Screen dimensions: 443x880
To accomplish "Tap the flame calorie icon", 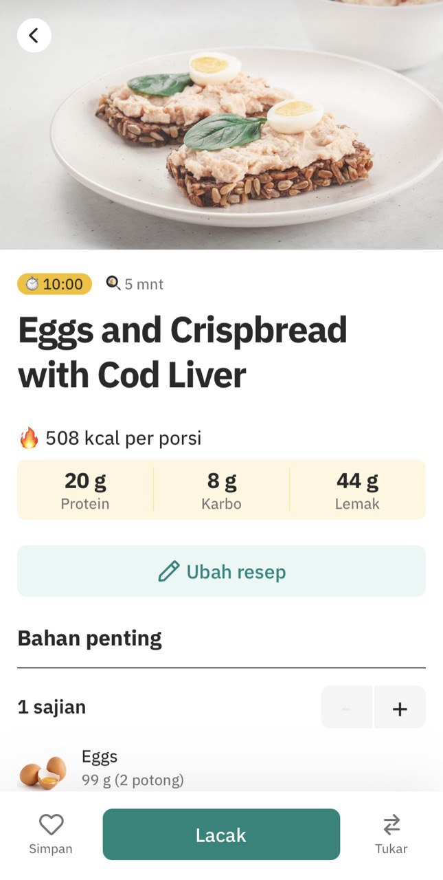I will (x=29, y=438).
